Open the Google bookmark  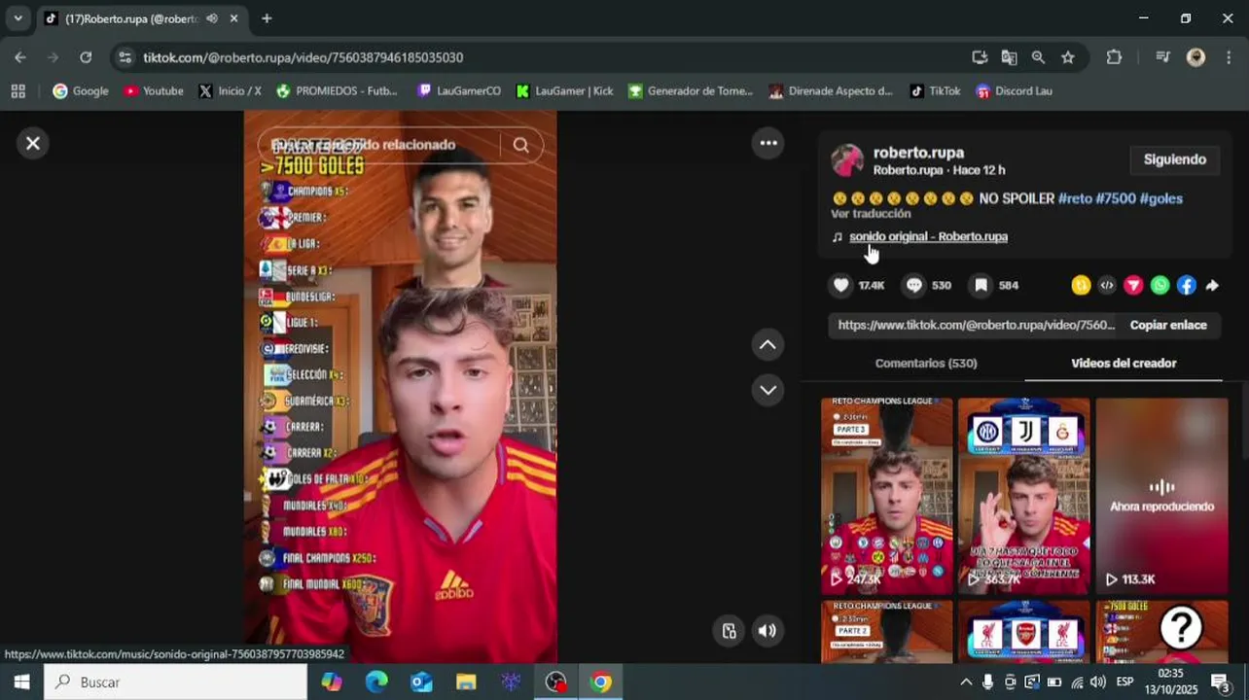(81, 91)
